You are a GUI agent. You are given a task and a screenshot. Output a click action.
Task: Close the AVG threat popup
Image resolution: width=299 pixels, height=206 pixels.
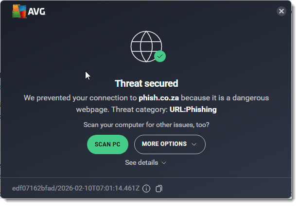(x=281, y=12)
